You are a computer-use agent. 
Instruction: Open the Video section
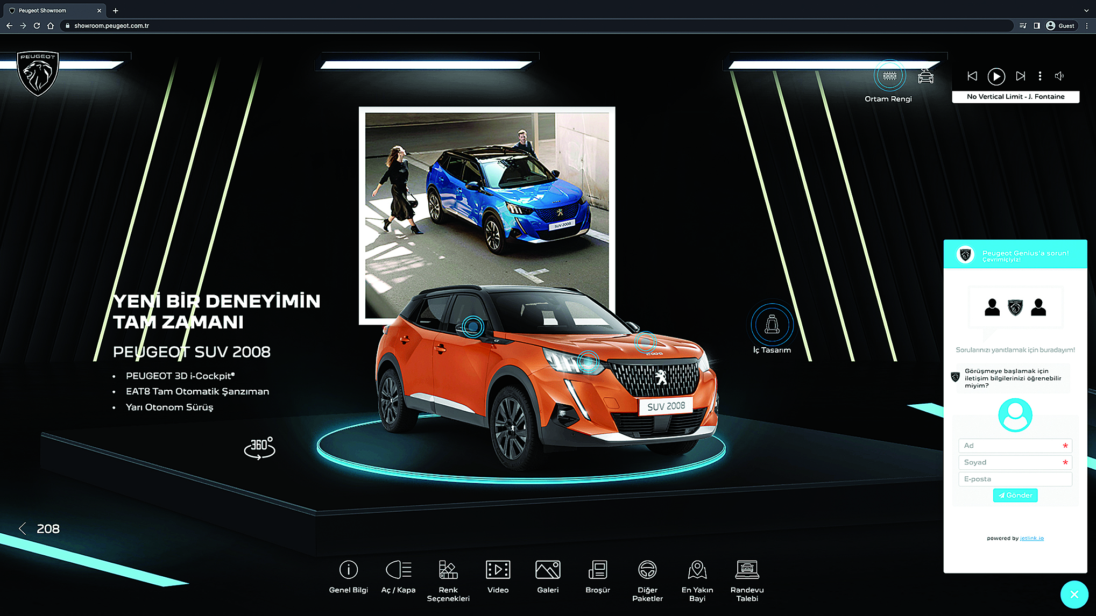(498, 570)
